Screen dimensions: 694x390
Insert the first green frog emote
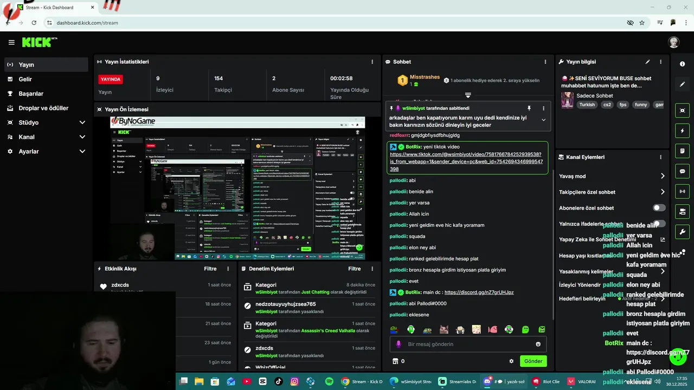coord(395,329)
